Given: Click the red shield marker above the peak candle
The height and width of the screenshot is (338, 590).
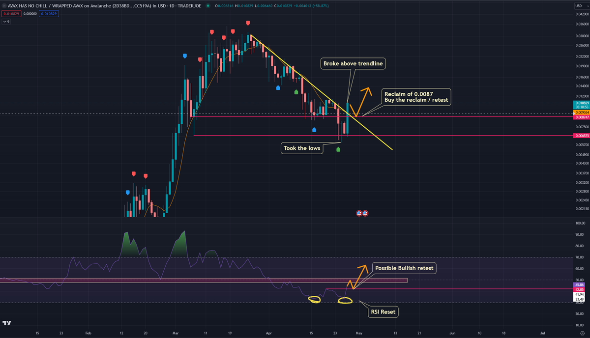Looking at the screenshot, I should [248, 22].
